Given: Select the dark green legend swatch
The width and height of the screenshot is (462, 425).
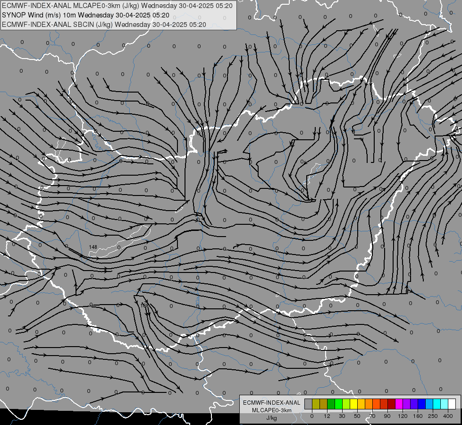Looking at the screenshot, I should click(331, 404).
